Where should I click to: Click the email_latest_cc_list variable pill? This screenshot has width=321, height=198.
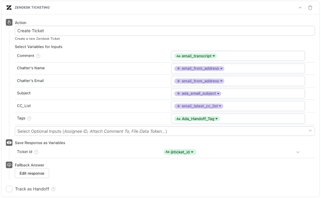tap(199, 106)
